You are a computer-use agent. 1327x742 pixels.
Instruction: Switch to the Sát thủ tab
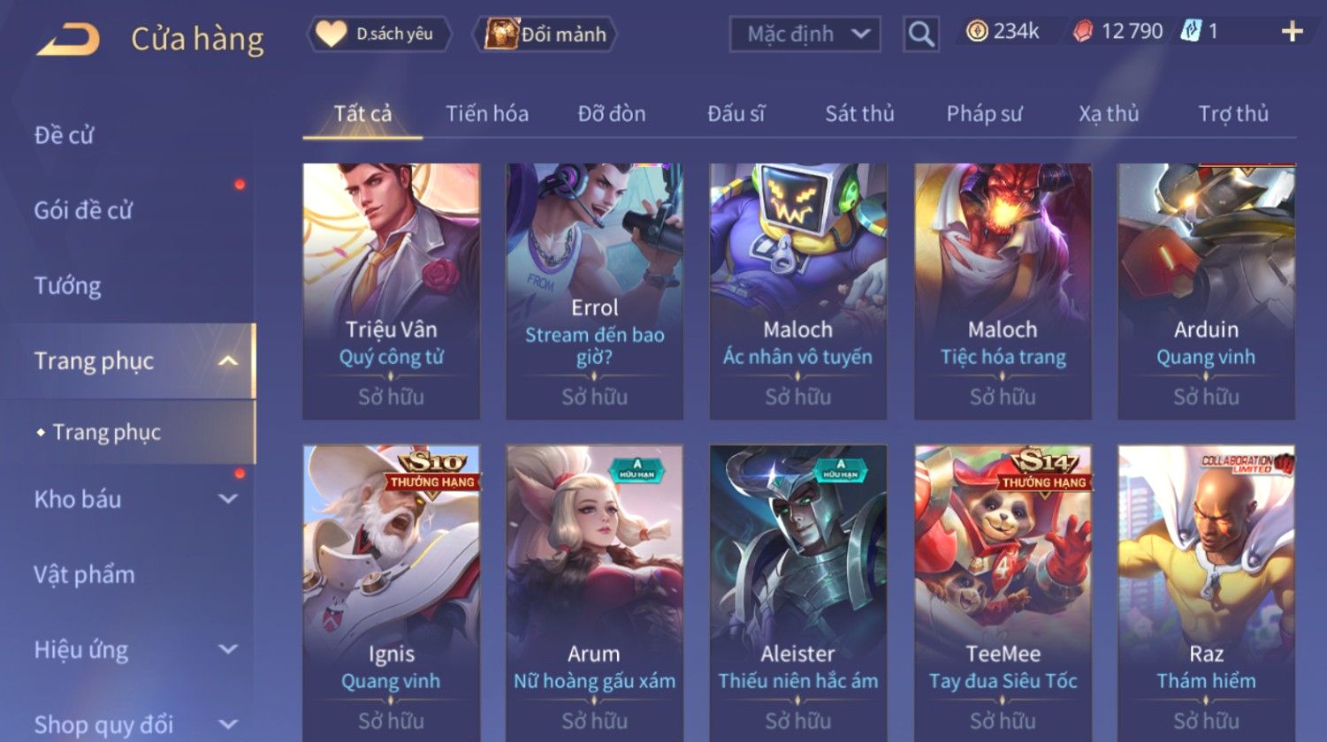point(859,114)
